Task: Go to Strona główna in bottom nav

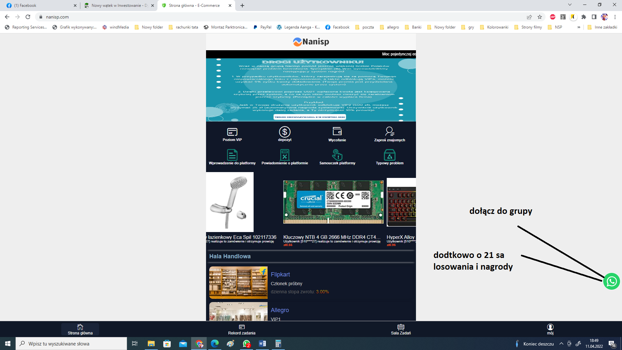Action: [80, 329]
